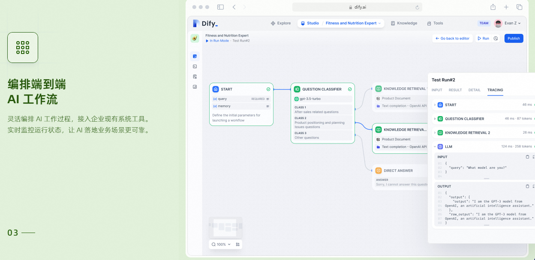Click the browser sidebar toggle icon
The image size is (535, 260).
220,7
